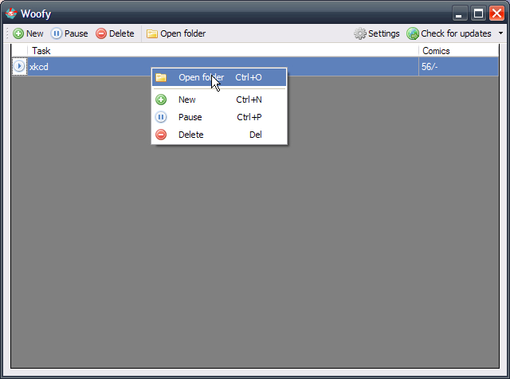The width and height of the screenshot is (510, 379).
Task: Choose New in the context menu
Action: 219,100
